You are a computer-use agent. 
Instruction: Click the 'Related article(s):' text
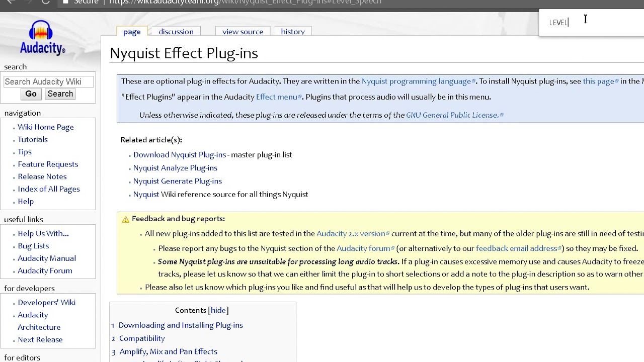151,140
